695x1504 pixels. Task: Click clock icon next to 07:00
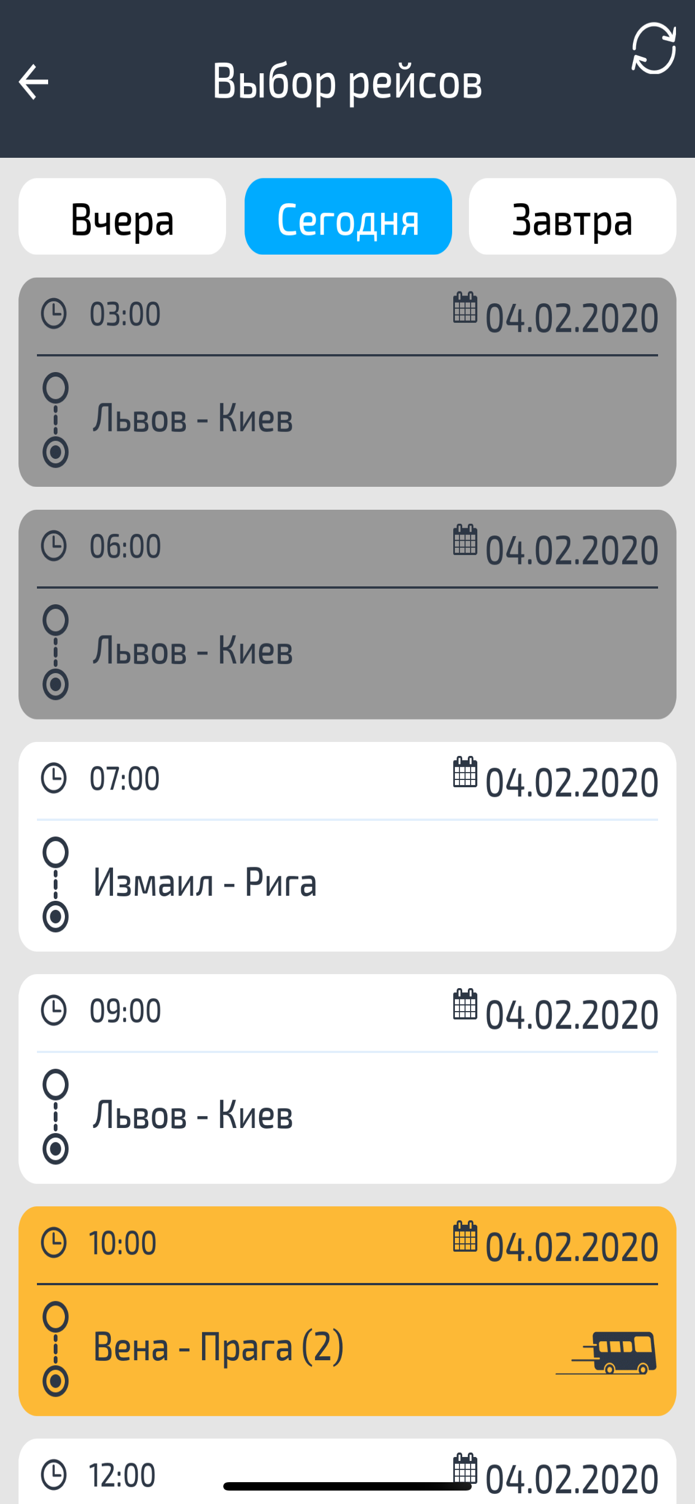tap(54, 778)
